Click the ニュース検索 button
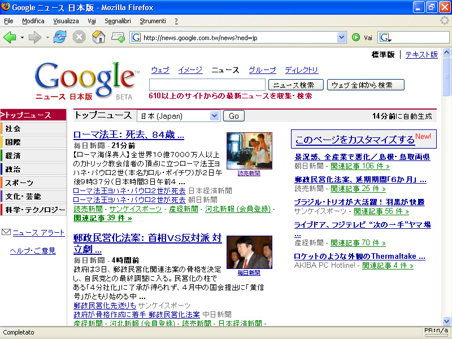This screenshot has width=452, height=339. click(x=295, y=85)
